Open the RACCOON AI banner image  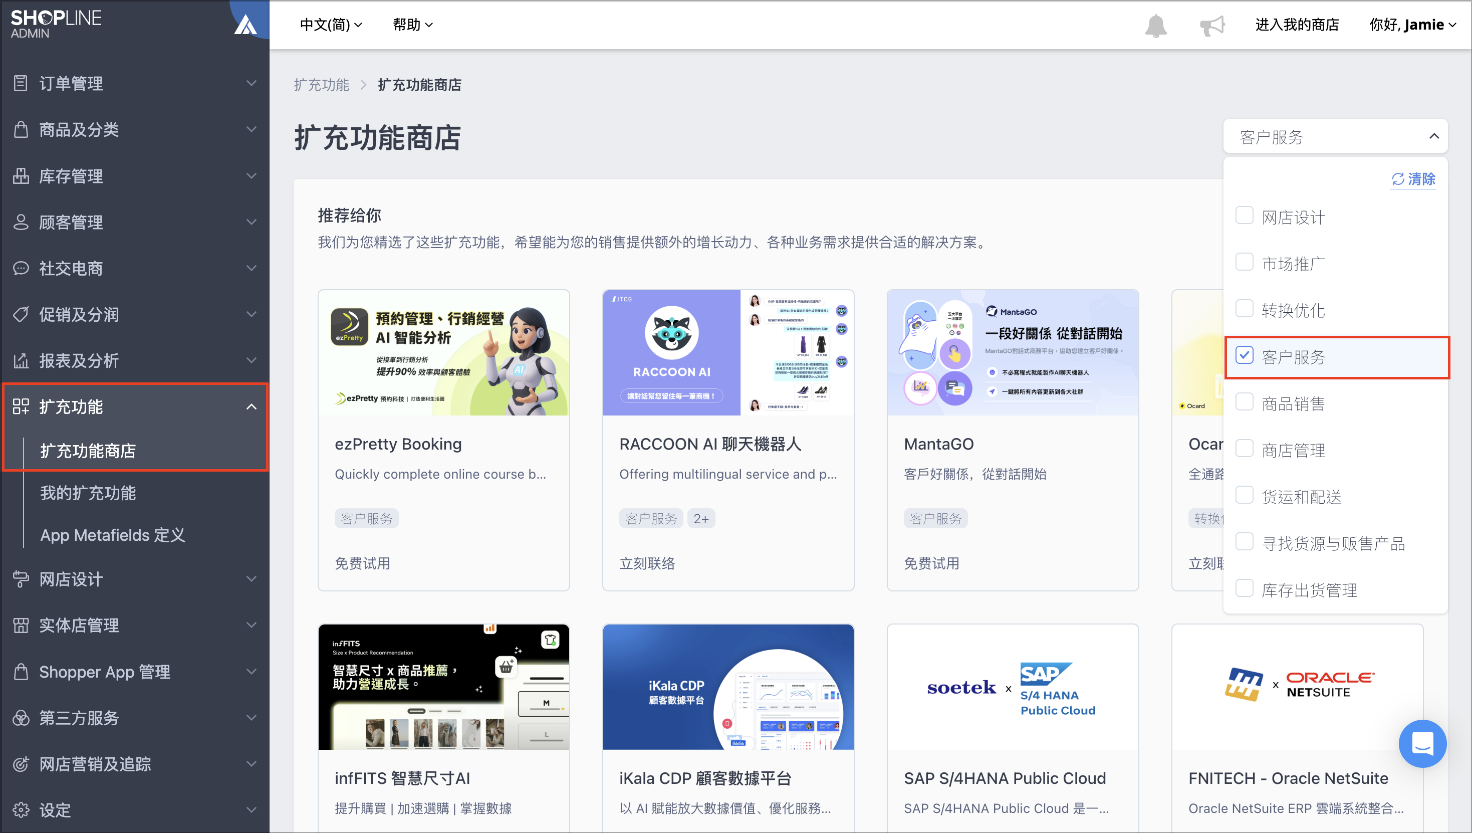click(728, 352)
